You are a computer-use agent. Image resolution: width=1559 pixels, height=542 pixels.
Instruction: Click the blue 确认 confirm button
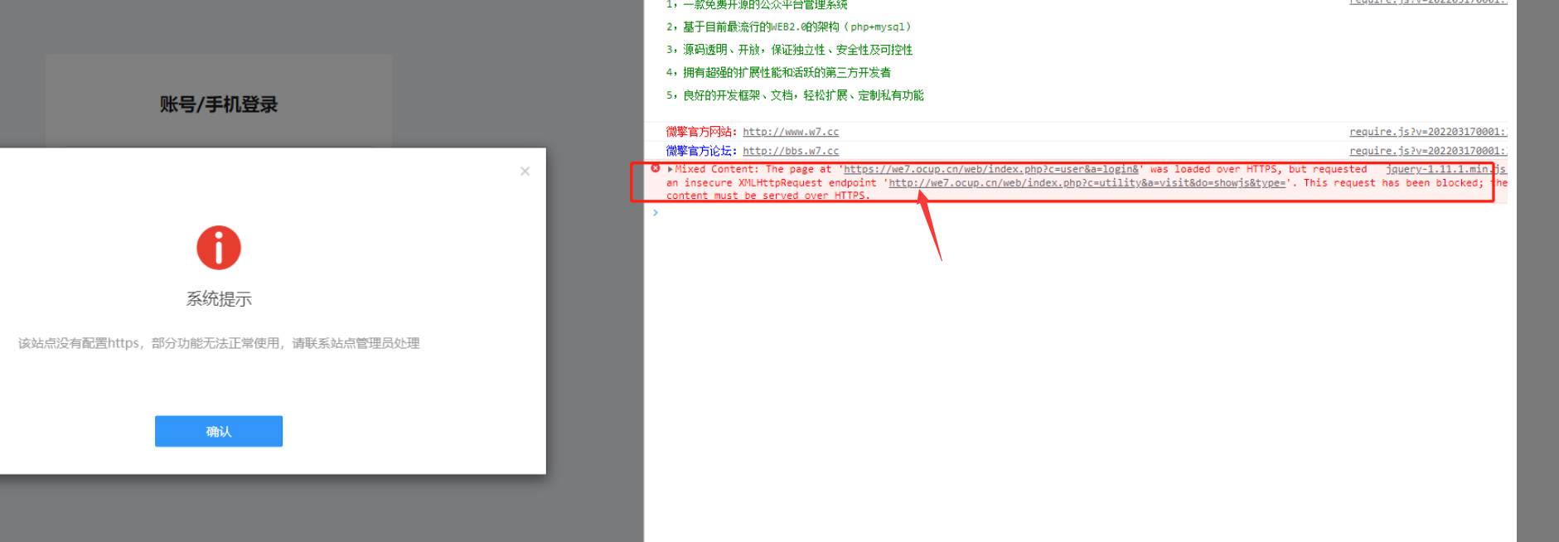tap(219, 431)
